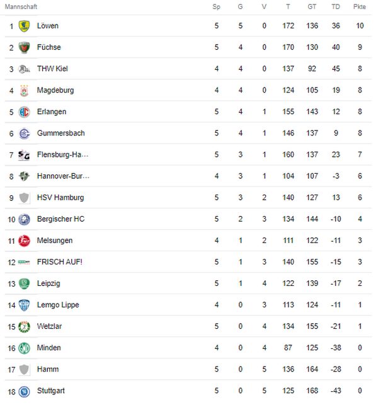Open the HSV Hamburg team link
The image size is (378, 405).
(60, 198)
